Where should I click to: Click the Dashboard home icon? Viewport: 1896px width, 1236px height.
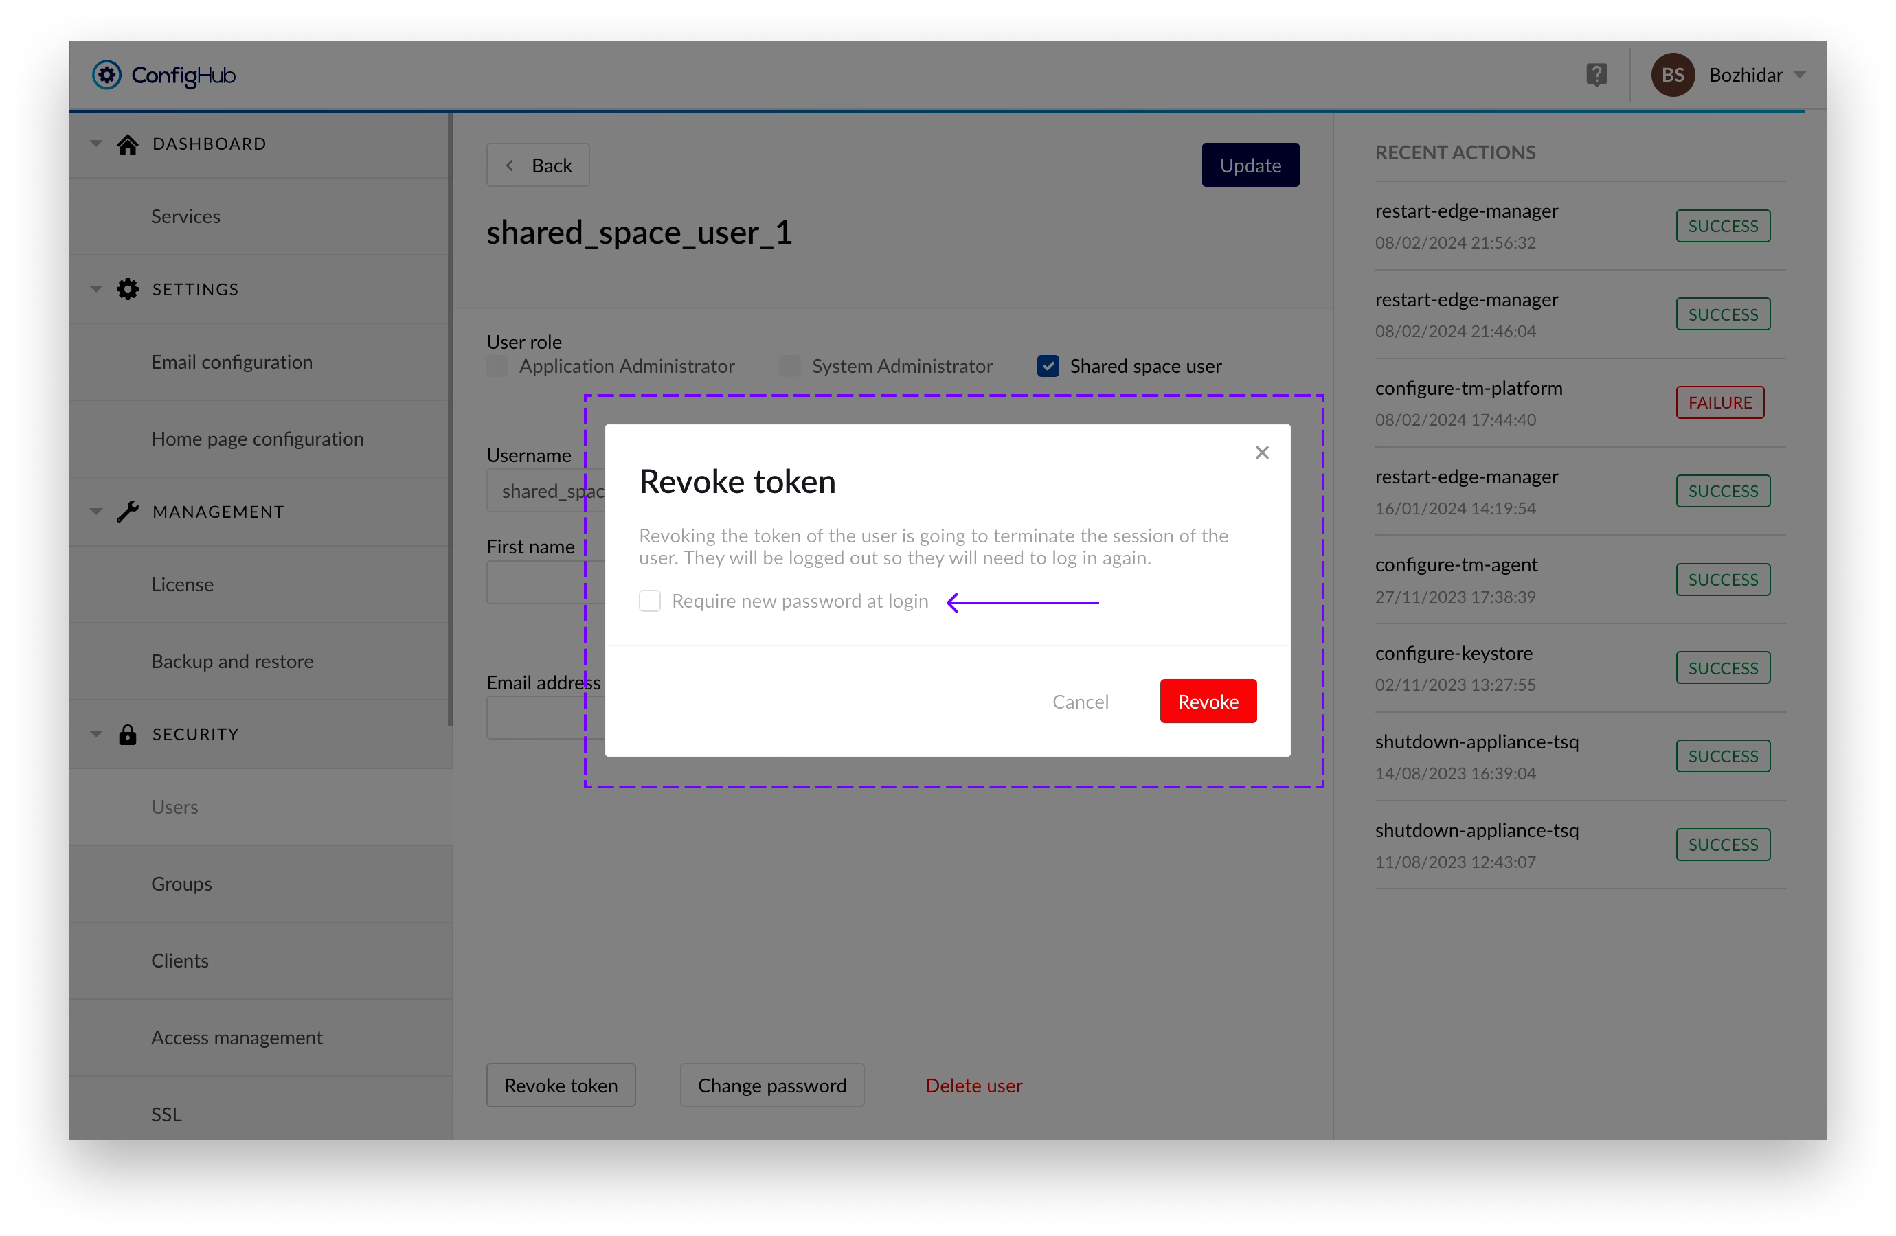tap(128, 144)
